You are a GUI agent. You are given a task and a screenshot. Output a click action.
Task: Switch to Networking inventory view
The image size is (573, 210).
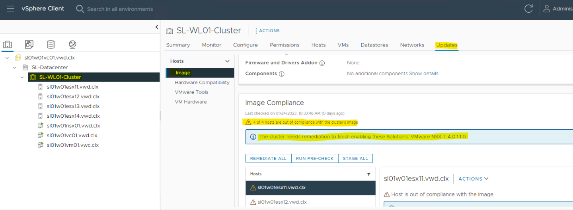(x=72, y=44)
